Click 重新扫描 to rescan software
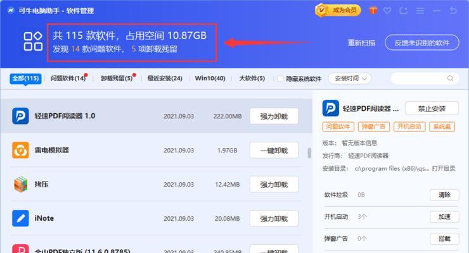 [361, 42]
